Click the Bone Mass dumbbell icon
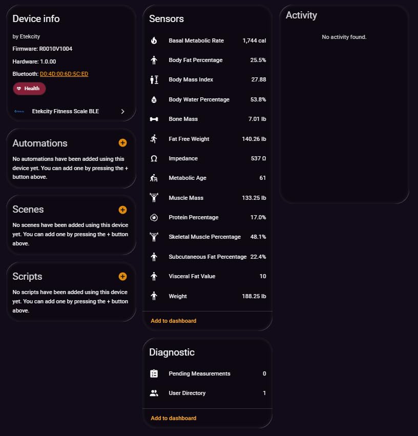Screen dimensions: 418x436 154,119
